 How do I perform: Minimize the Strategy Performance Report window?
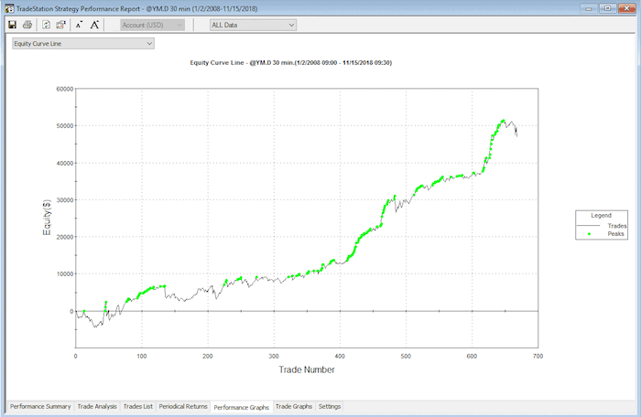pyautogui.click(x=589, y=8)
